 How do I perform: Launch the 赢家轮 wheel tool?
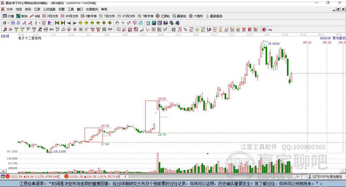179,16
